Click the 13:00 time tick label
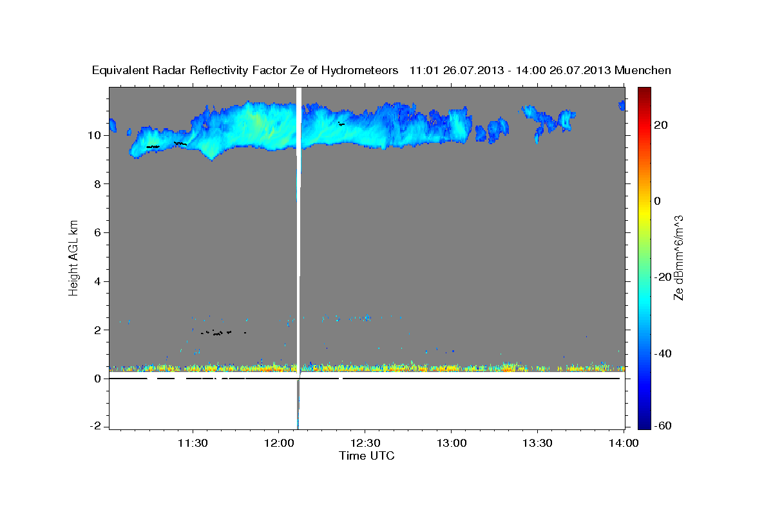Viewport: 773px width, 515px height. [451, 443]
